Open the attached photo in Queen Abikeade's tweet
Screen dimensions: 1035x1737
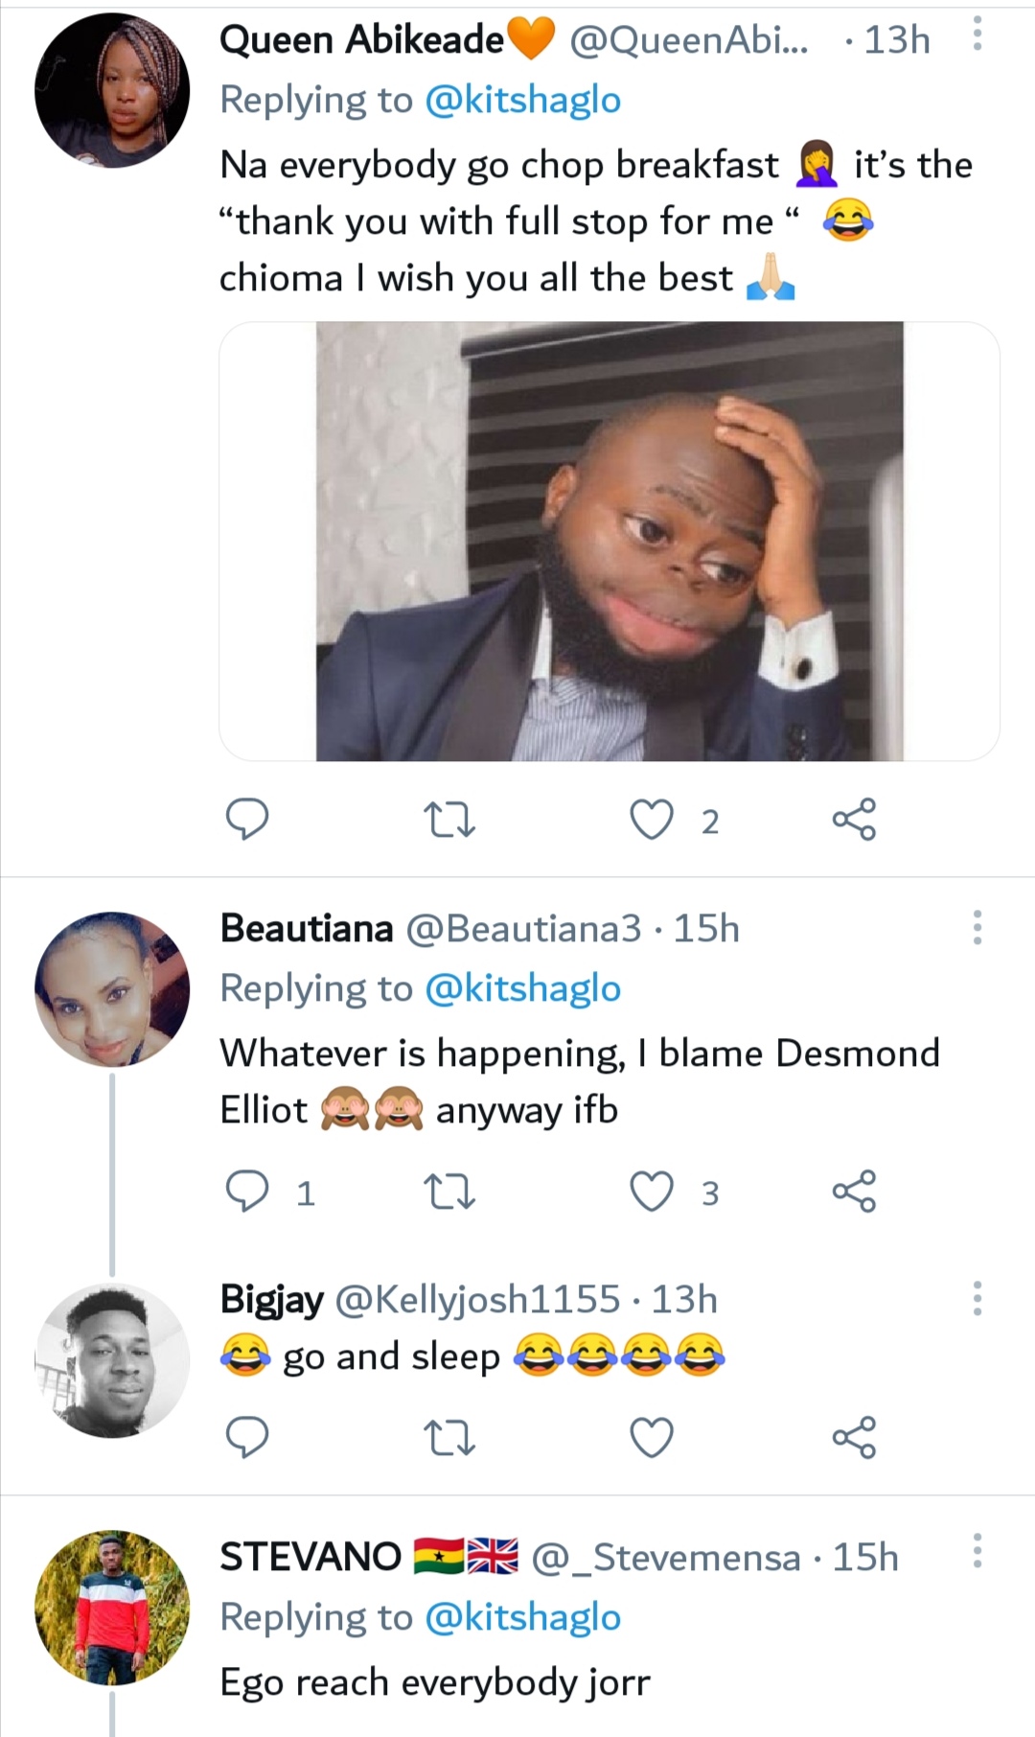click(x=609, y=541)
